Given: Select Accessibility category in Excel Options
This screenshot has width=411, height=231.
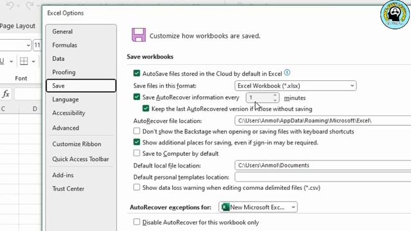Looking at the screenshot, I should pyautogui.click(x=81, y=113).
